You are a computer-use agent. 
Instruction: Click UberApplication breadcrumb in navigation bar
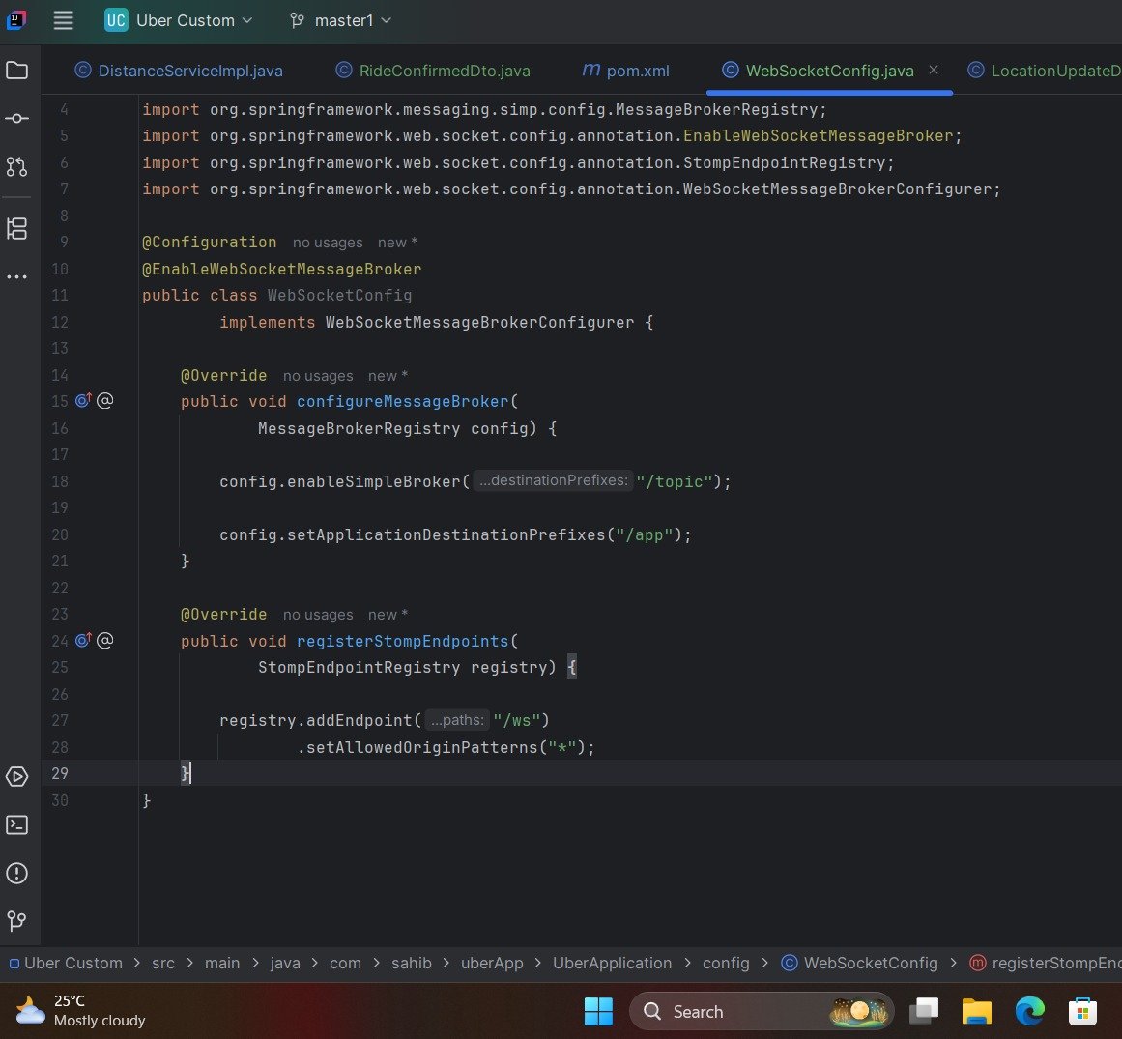(x=612, y=964)
